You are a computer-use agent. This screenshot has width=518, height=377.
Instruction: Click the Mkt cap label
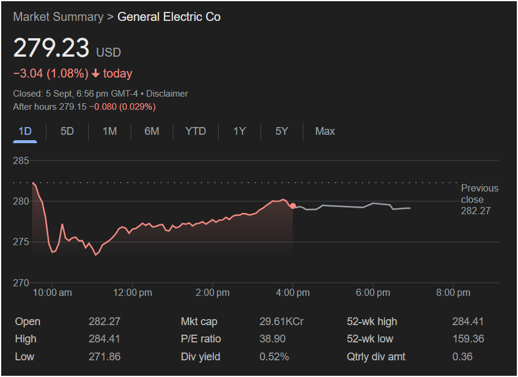(x=199, y=322)
